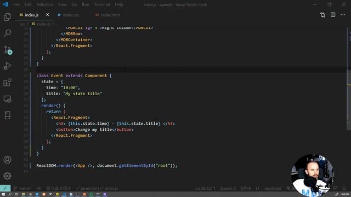The height and width of the screenshot is (197, 351).
Task: Open the Remote Explorer monitor icon
Action: 7,99
